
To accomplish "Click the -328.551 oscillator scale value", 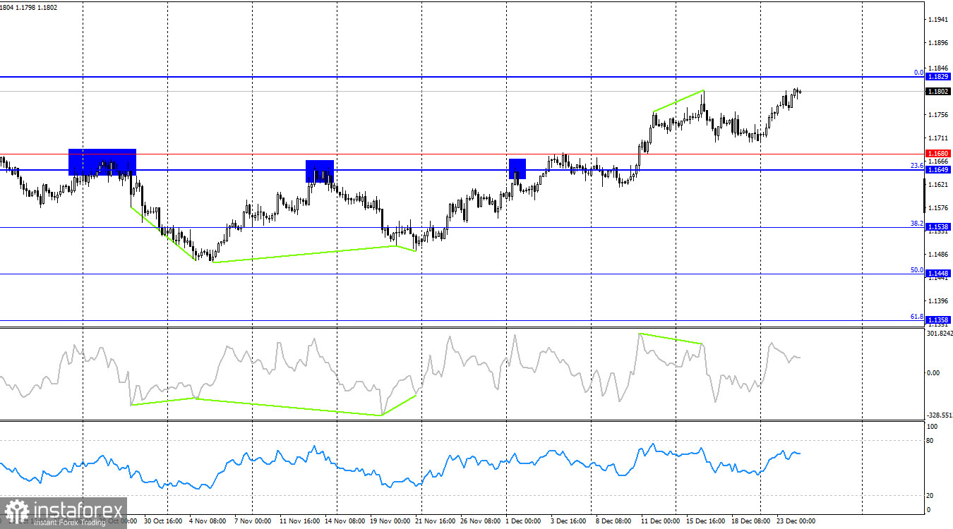I will pyautogui.click(x=939, y=416).
